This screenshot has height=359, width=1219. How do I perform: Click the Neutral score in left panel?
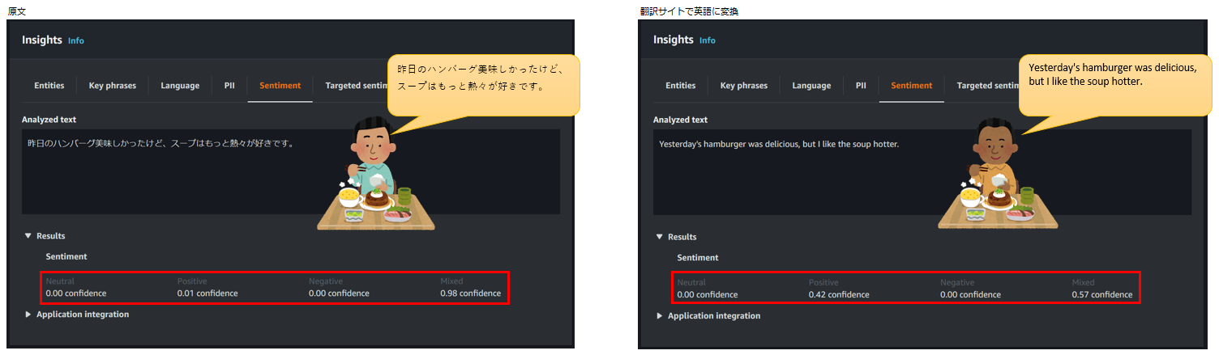tap(76, 294)
